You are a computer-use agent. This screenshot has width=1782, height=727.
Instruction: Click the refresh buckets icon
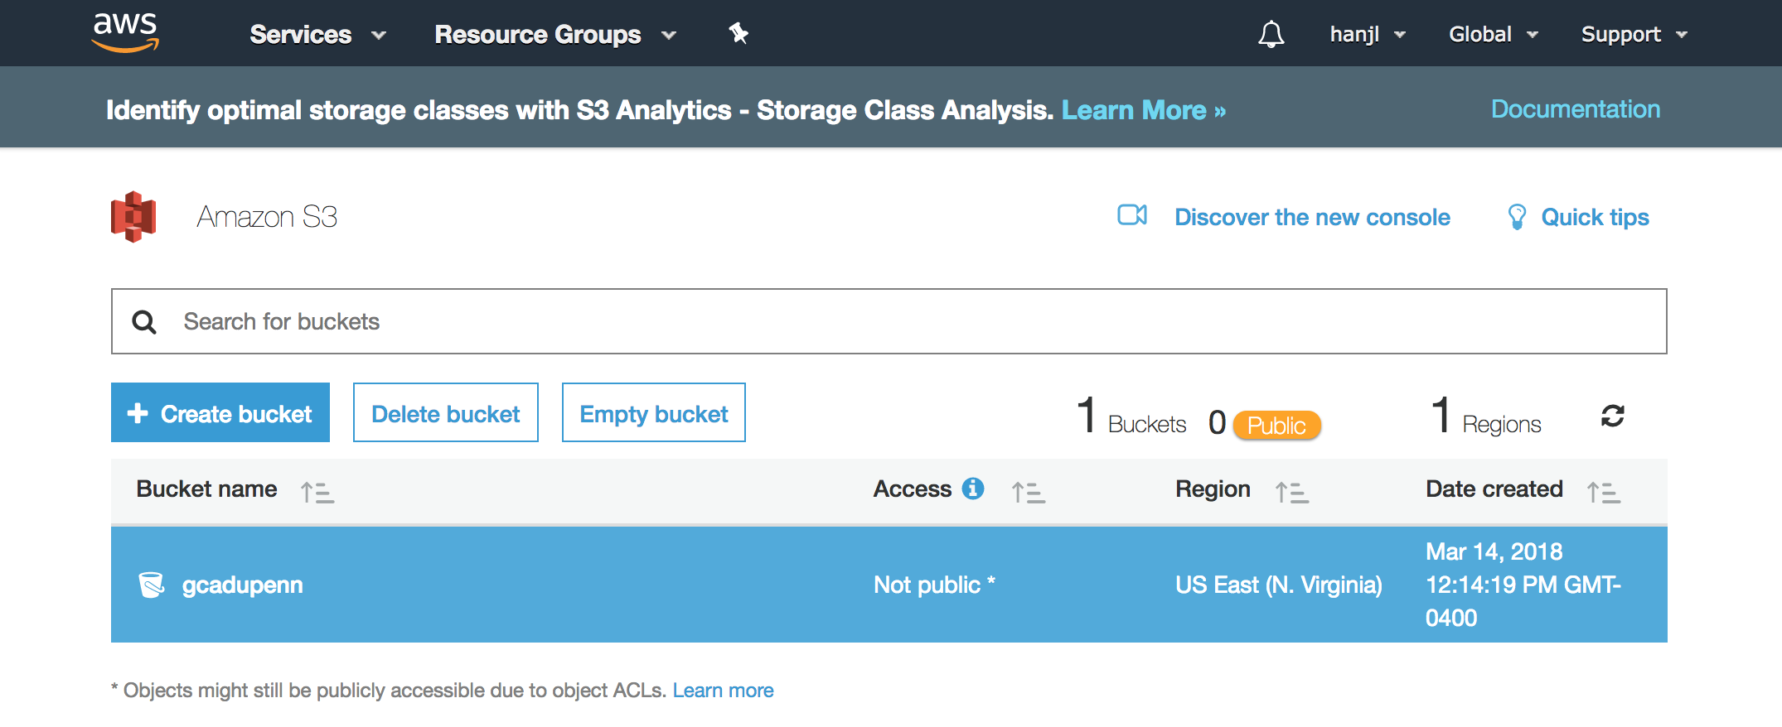click(x=1612, y=416)
